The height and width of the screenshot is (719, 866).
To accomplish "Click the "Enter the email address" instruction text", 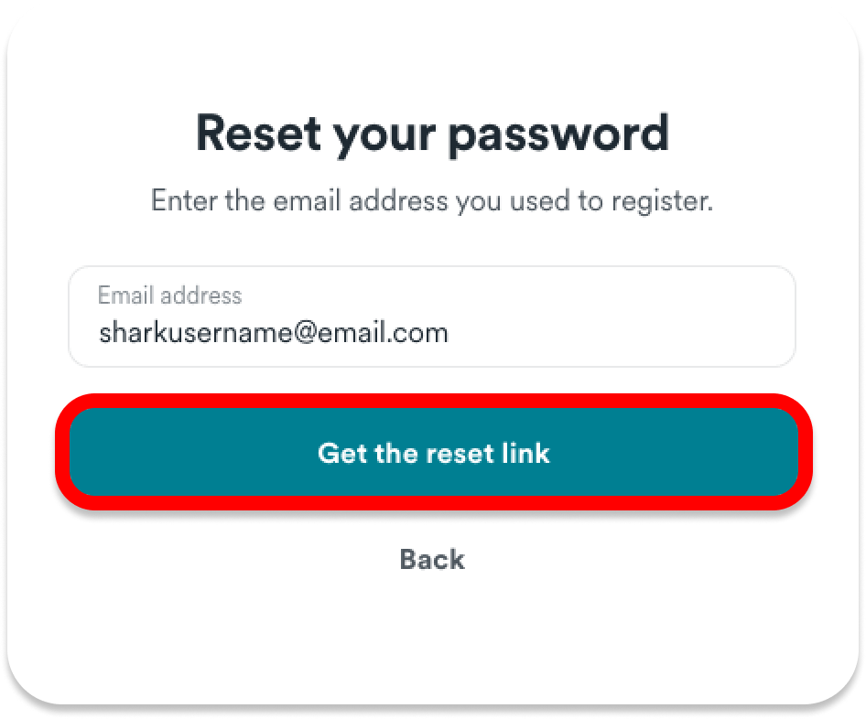I will click(x=432, y=201).
